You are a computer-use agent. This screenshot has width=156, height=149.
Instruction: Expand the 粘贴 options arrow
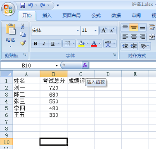(x=10, y=47)
